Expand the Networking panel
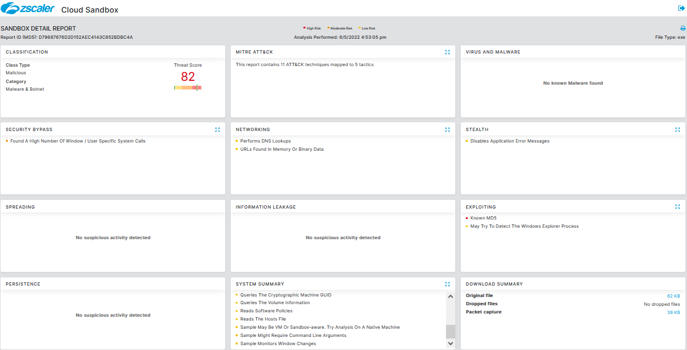Viewport: 687px width, 350px height. point(448,129)
